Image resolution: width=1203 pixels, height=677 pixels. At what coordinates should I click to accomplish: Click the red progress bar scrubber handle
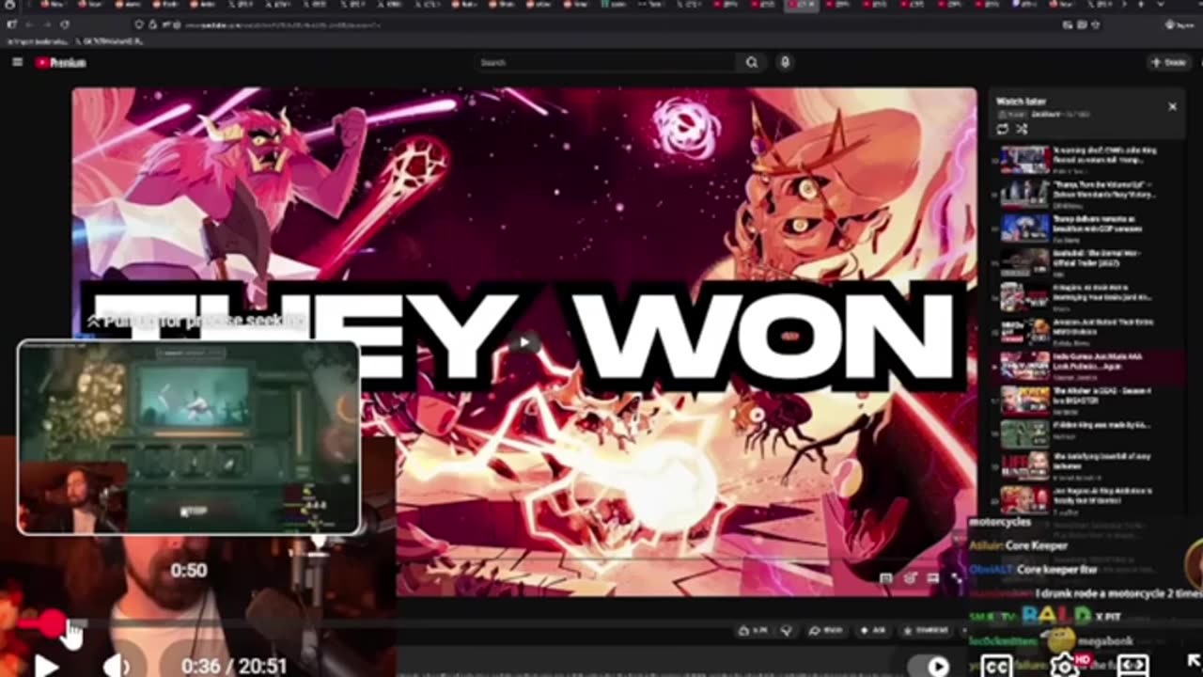pyautogui.click(x=52, y=622)
